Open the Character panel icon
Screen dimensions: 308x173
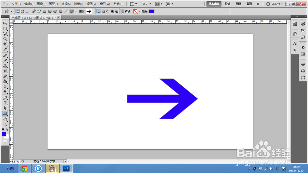[x=295, y=44]
